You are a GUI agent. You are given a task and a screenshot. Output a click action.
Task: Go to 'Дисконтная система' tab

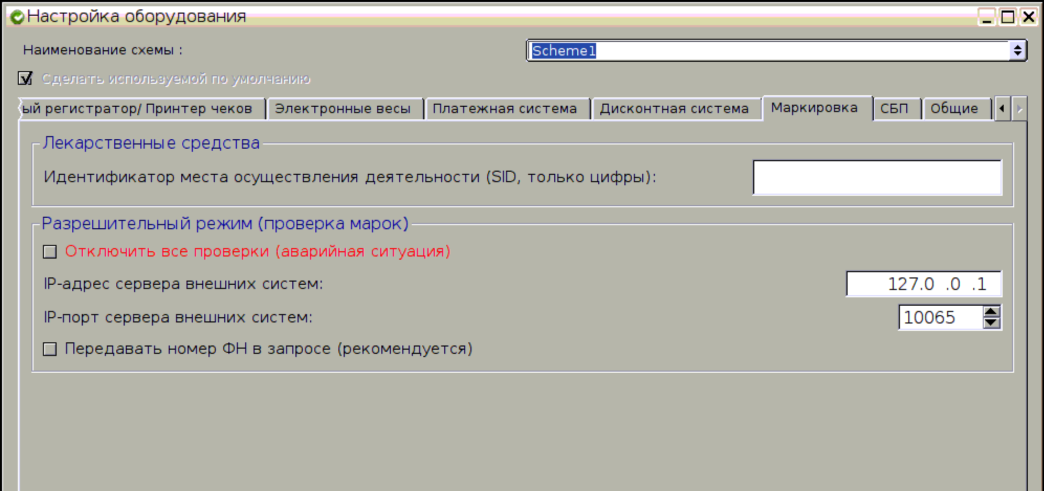pos(676,109)
